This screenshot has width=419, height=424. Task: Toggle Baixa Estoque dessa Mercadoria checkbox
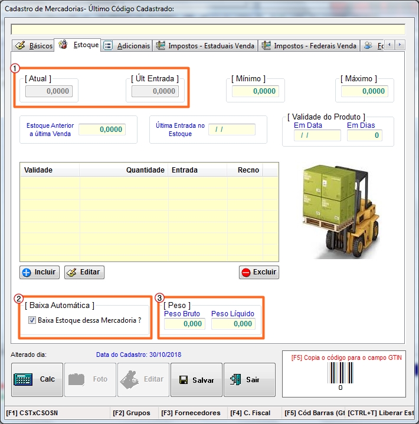tap(32, 320)
